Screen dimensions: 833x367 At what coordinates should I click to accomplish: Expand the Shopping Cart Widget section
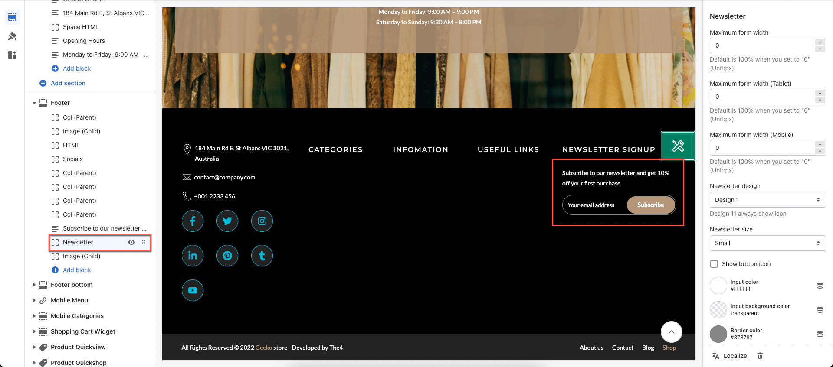click(34, 331)
